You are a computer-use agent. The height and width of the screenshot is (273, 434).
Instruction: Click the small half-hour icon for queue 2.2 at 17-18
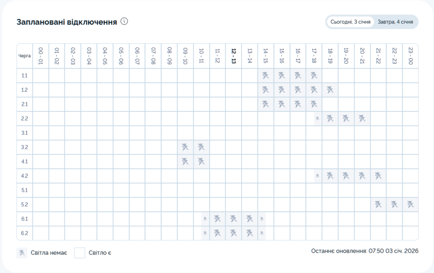[x=317, y=119]
